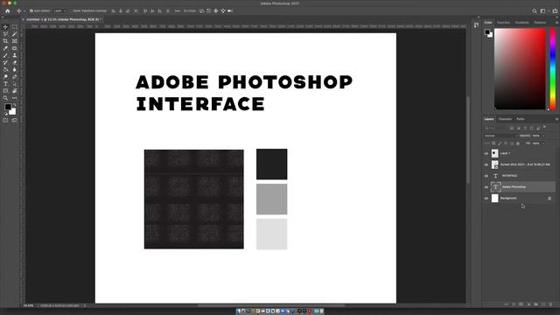Click the hue slider in Color panel
The width and height of the screenshot is (560, 315).
(x=552, y=69)
